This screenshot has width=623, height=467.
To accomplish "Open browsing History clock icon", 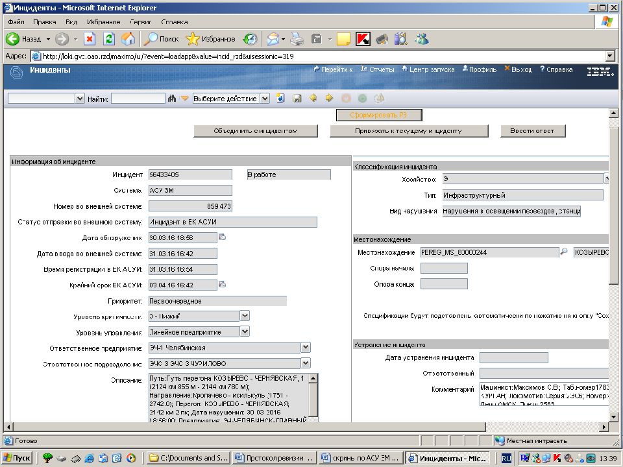I will tap(250, 39).
